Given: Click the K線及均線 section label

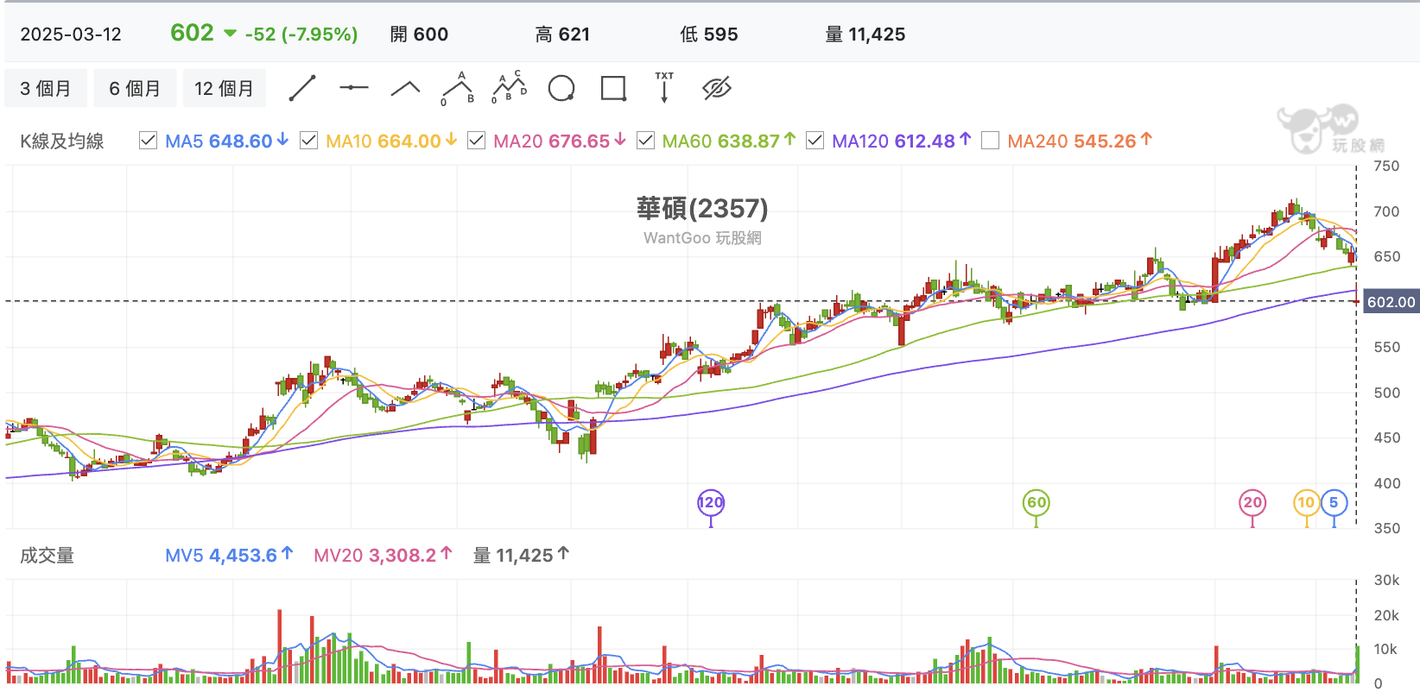Looking at the screenshot, I should 62,142.
